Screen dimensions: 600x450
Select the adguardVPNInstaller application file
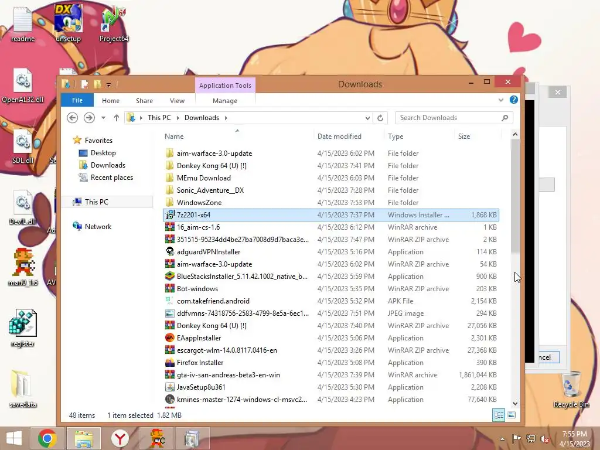pos(332,252)
